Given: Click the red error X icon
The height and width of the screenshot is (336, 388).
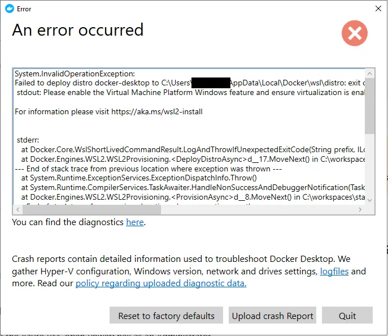Looking at the screenshot, I should pyautogui.click(x=355, y=34).
